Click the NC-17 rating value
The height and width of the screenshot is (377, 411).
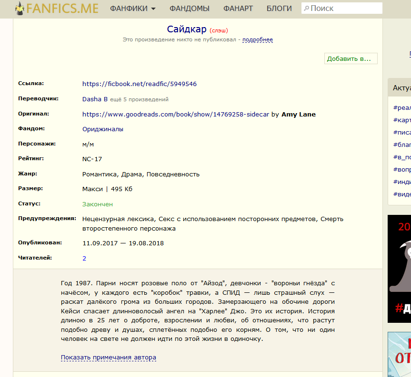click(92, 159)
